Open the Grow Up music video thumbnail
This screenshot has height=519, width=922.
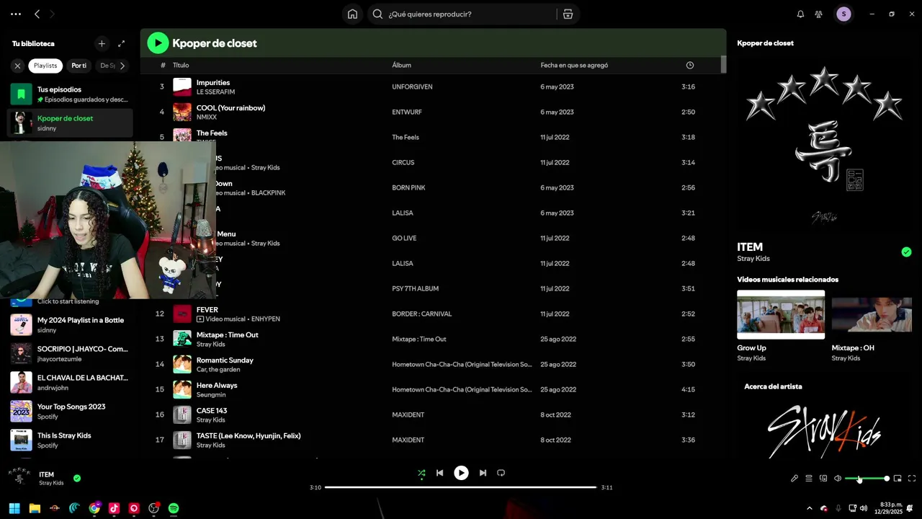pyautogui.click(x=781, y=314)
